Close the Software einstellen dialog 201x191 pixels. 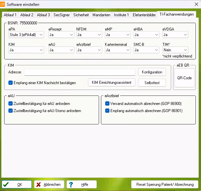pyautogui.click(x=196, y=4)
